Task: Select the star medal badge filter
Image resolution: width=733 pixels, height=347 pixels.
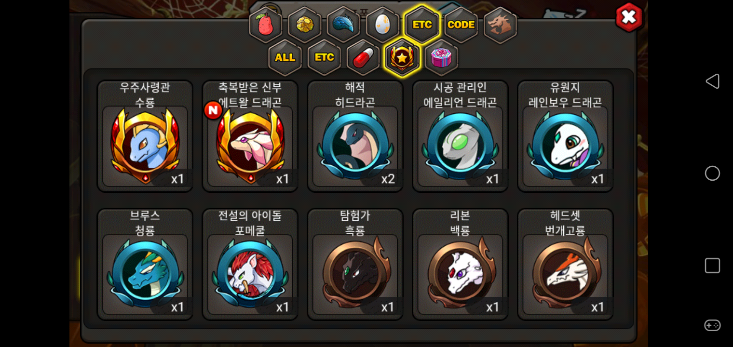Action: pos(402,58)
